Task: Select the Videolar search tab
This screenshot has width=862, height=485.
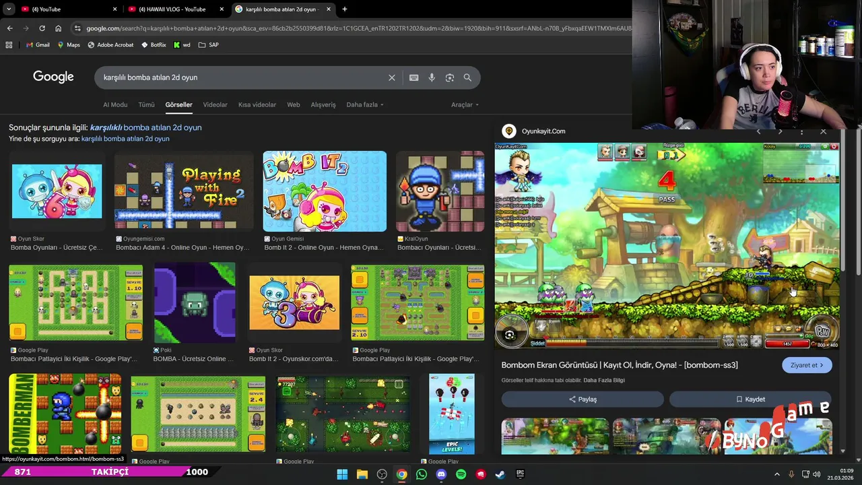Action: (215, 104)
